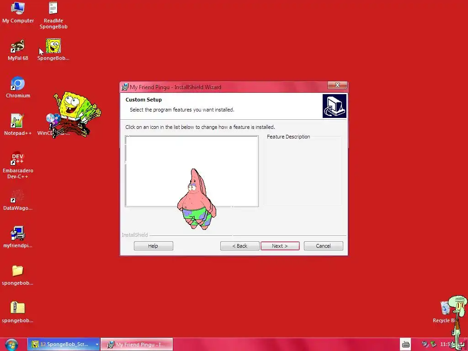Go back with the < Back button
Image resolution: width=468 pixels, height=351 pixels.
[x=239, y=246]
